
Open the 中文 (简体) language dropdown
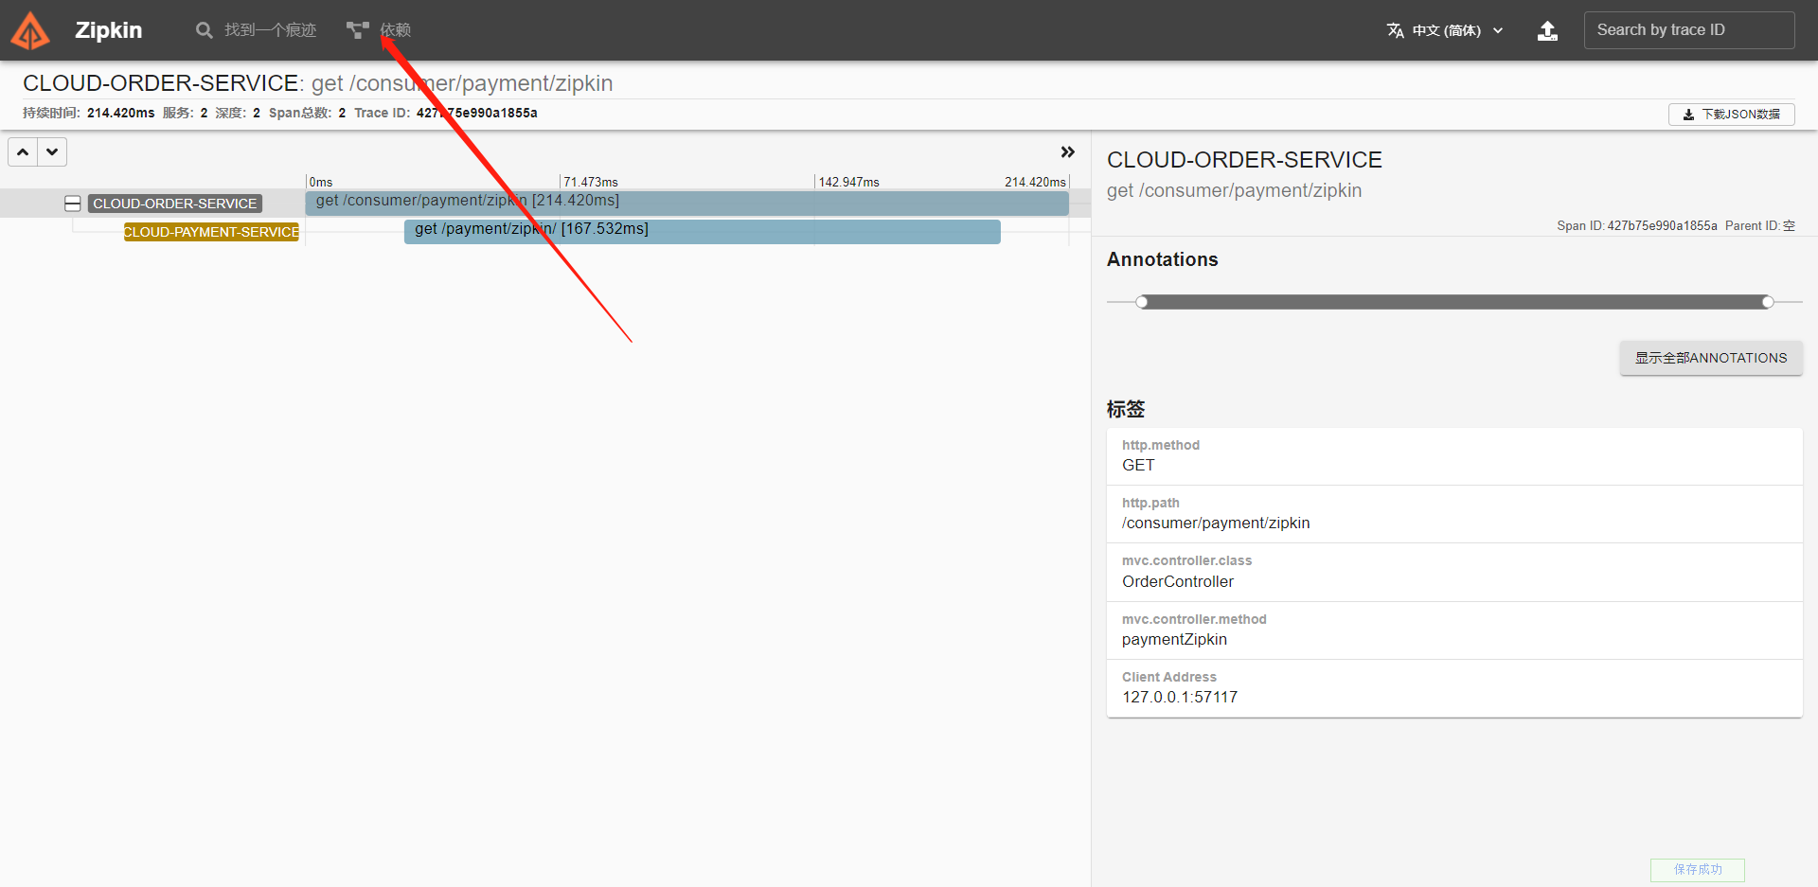pyautogui.click(x=1446, y=30)
